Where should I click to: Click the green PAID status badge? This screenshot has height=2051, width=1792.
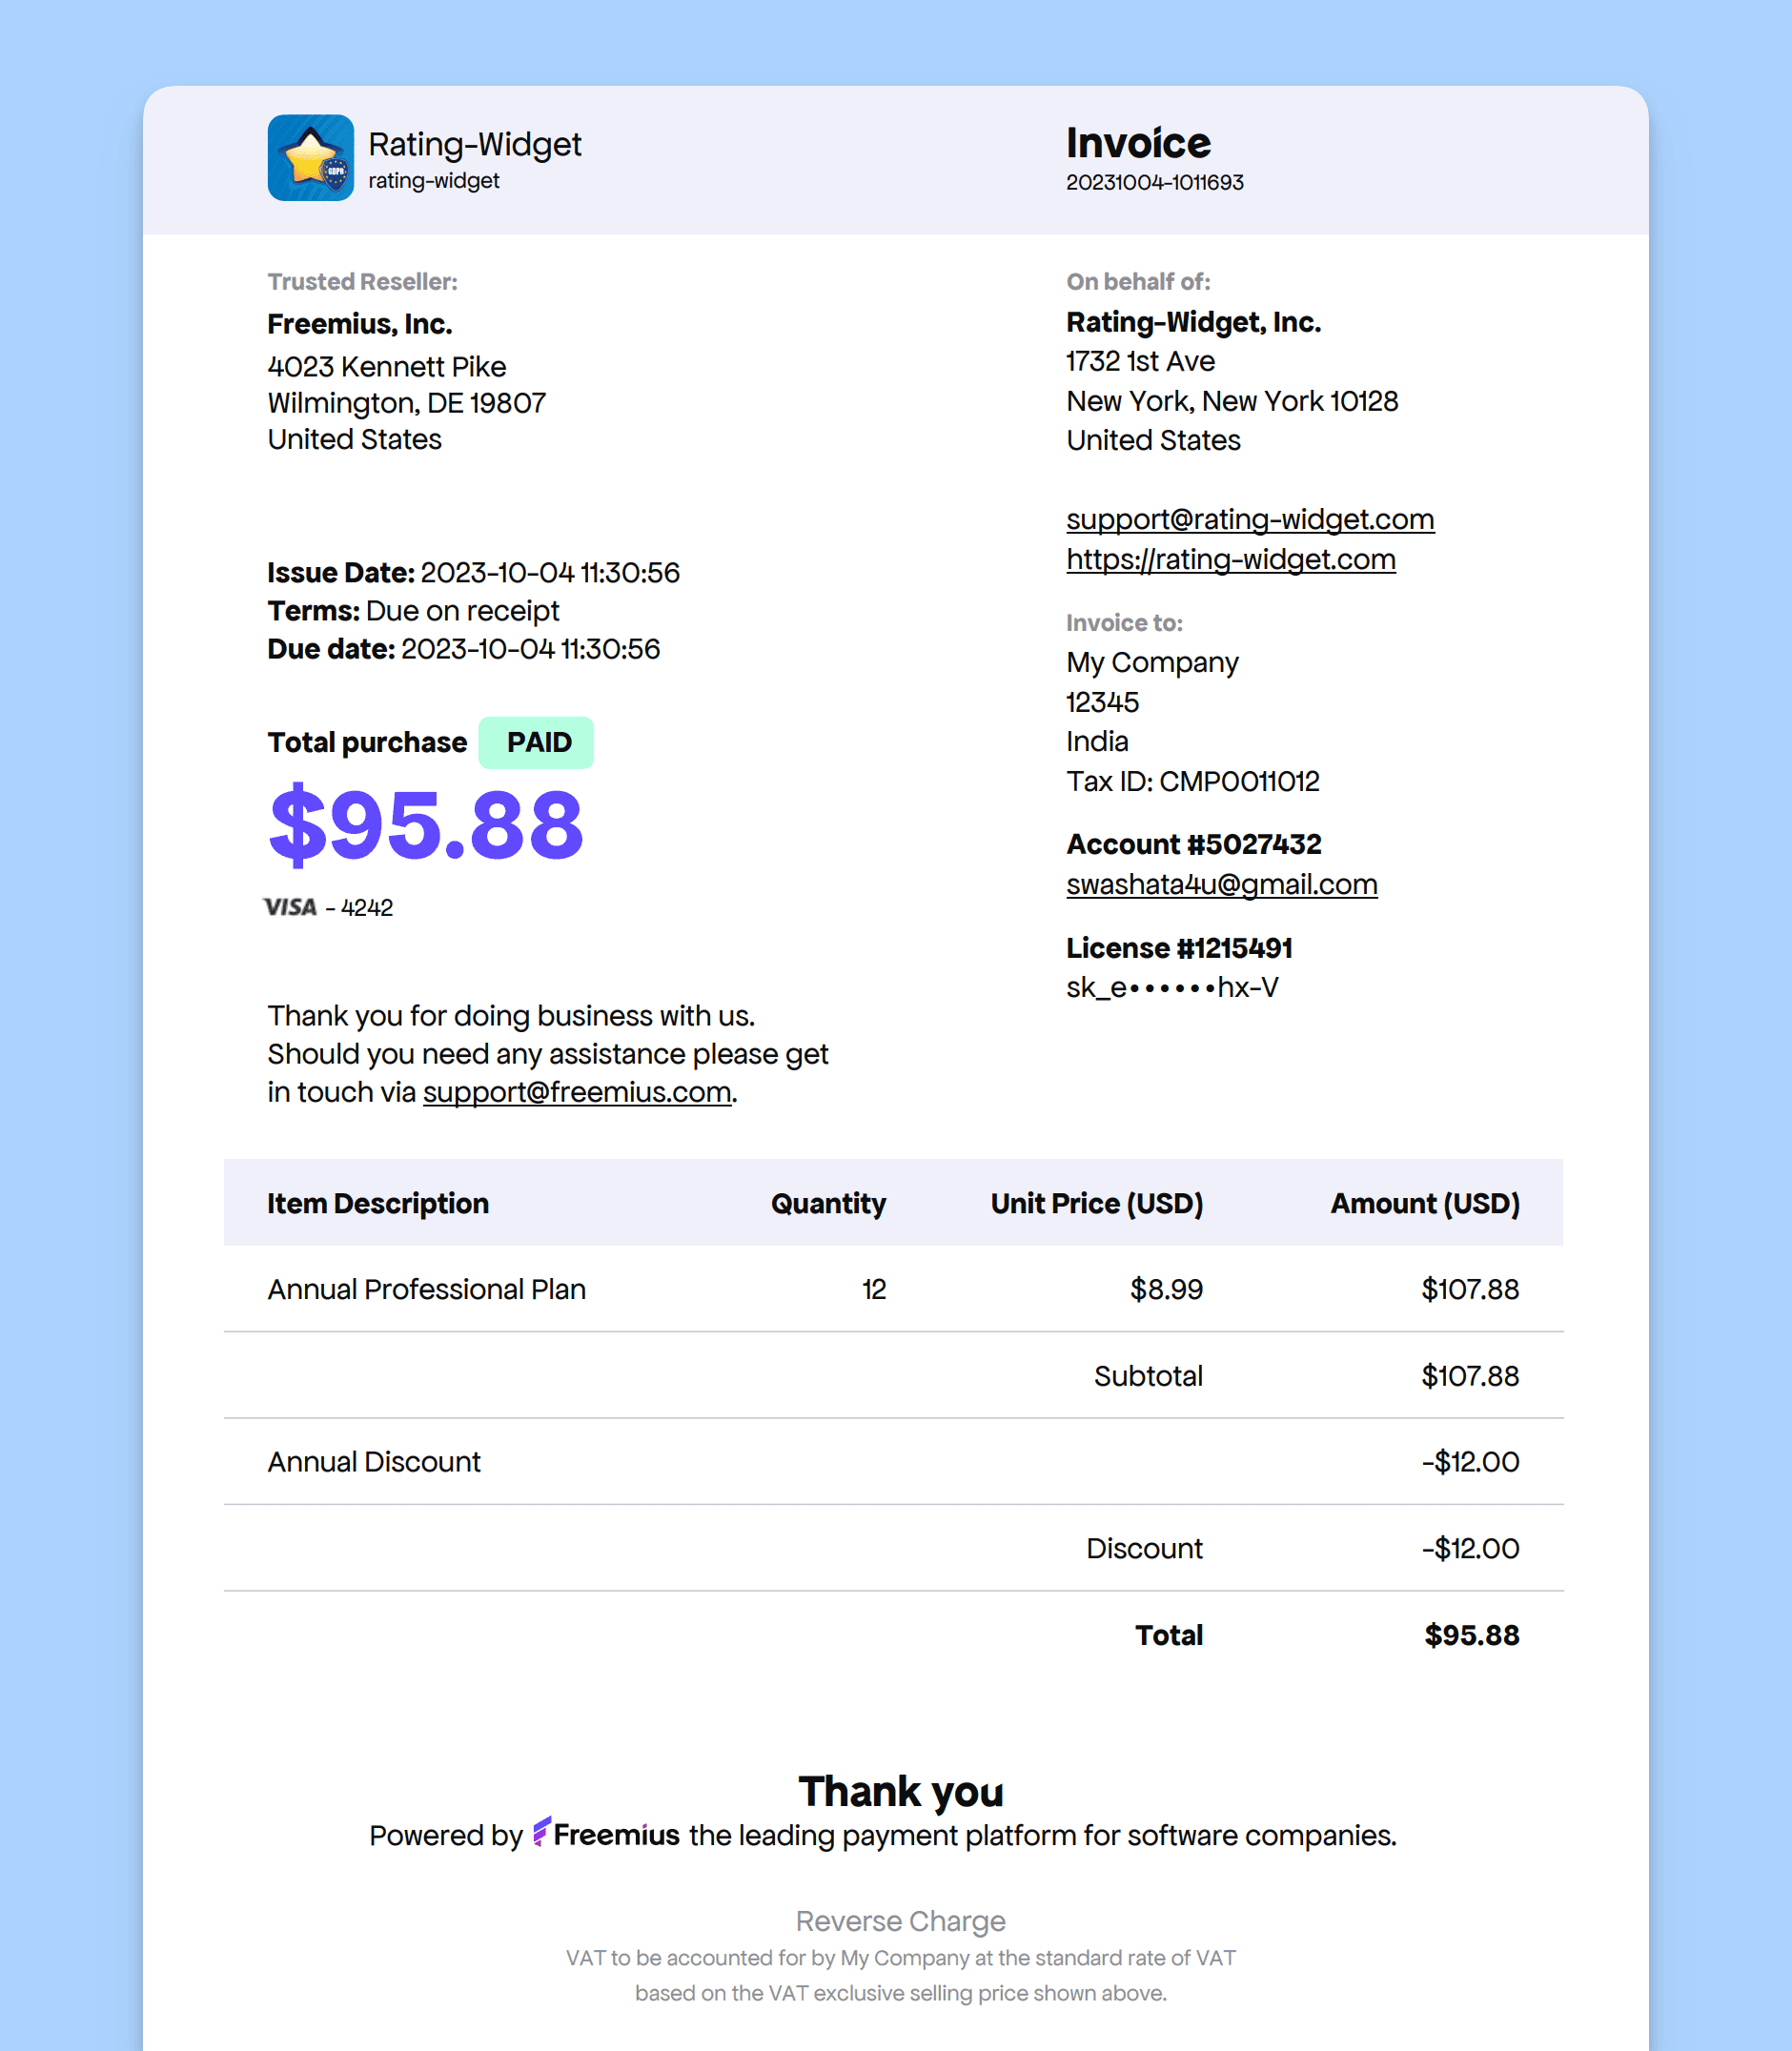(536, 742)
